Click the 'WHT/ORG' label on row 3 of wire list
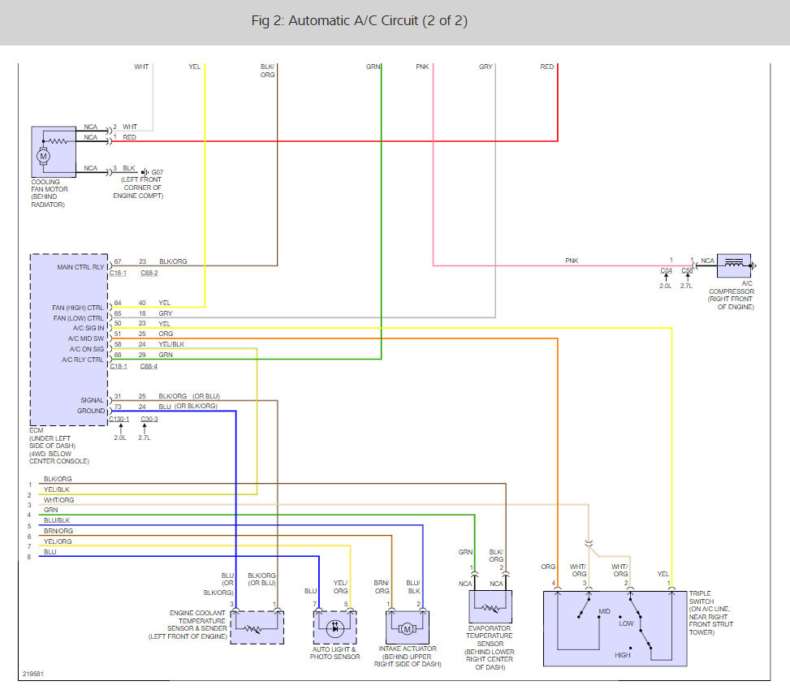This screenshot has width=790, height=694. coord(58,500)
